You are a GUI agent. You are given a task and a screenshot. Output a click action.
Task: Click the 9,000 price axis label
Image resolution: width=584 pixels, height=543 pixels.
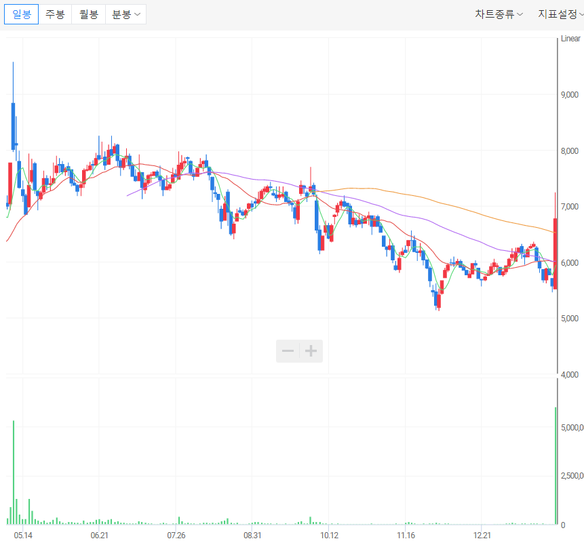tap(570, 95)
